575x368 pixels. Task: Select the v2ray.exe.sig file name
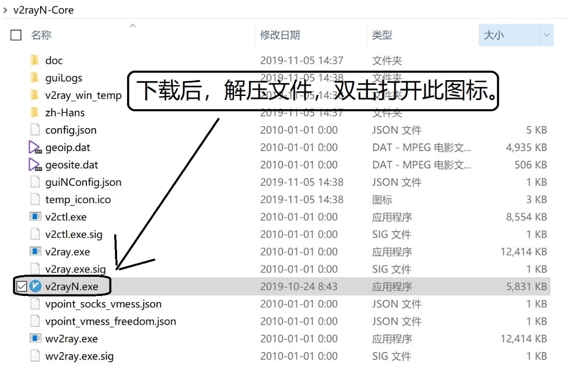(76, 269)
